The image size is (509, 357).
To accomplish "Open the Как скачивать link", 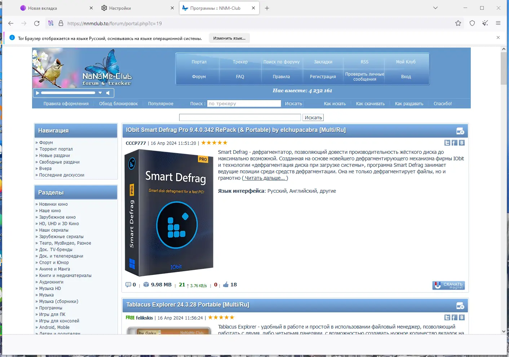I will click(x=370, y=104).
